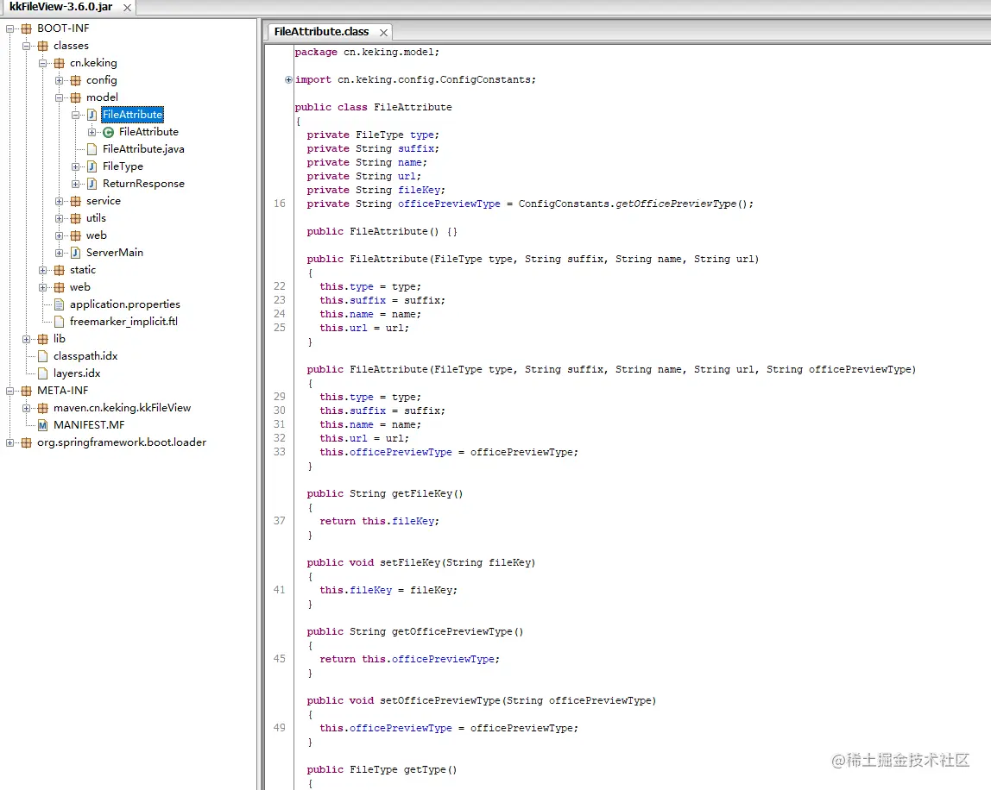Close the FileAttribute.class editor tab

pos(383,32)
